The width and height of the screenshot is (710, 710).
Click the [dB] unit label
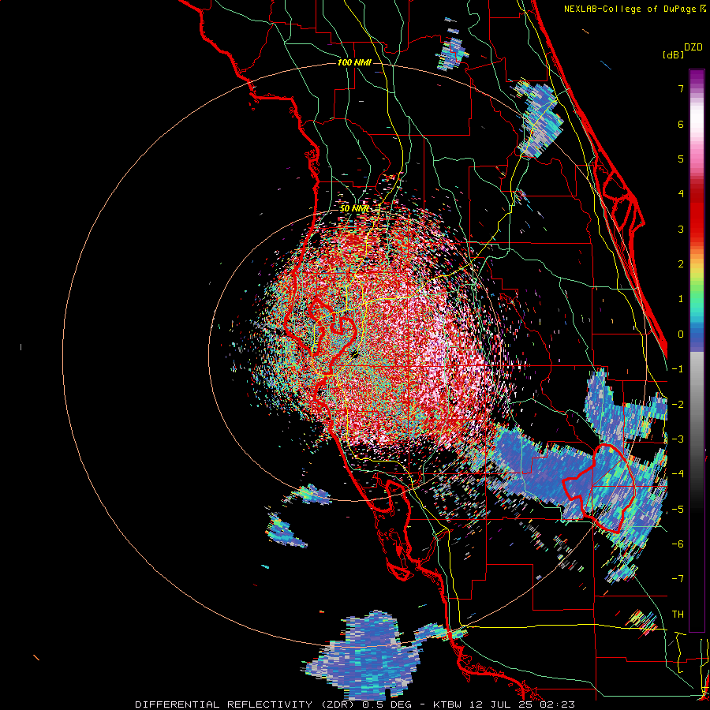point(674,54)
